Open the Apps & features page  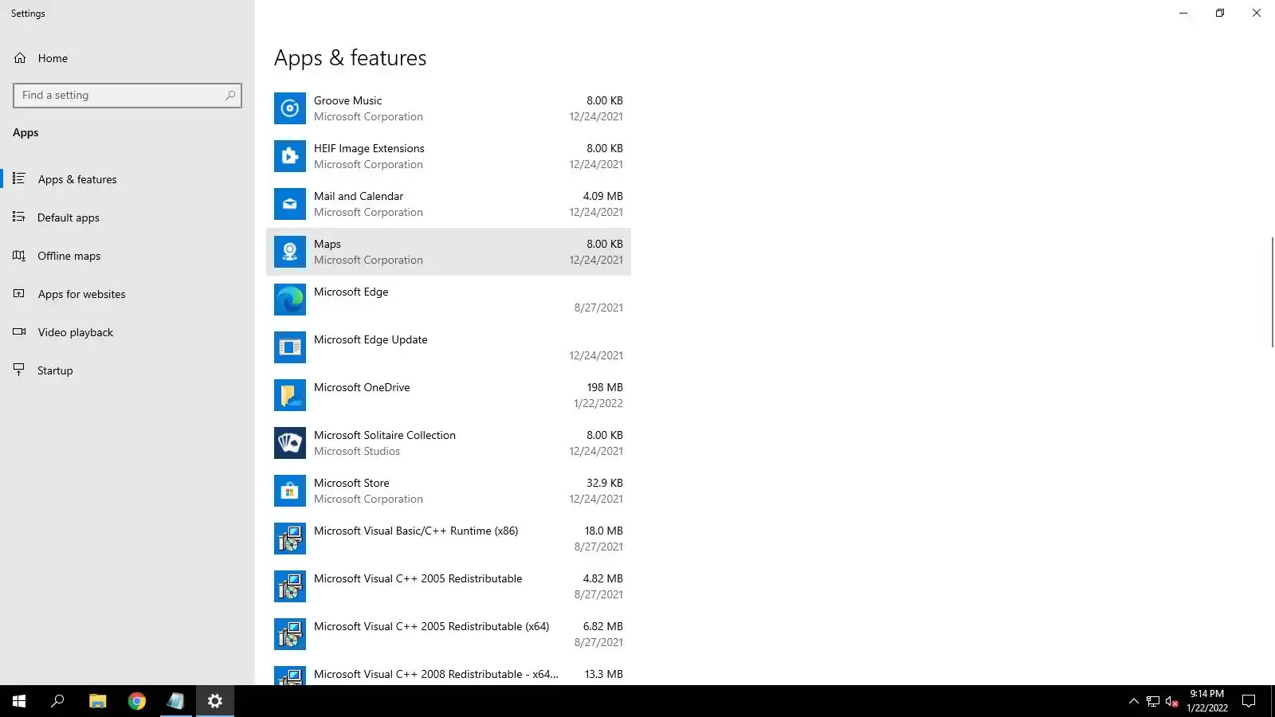(x=127, y=179)
